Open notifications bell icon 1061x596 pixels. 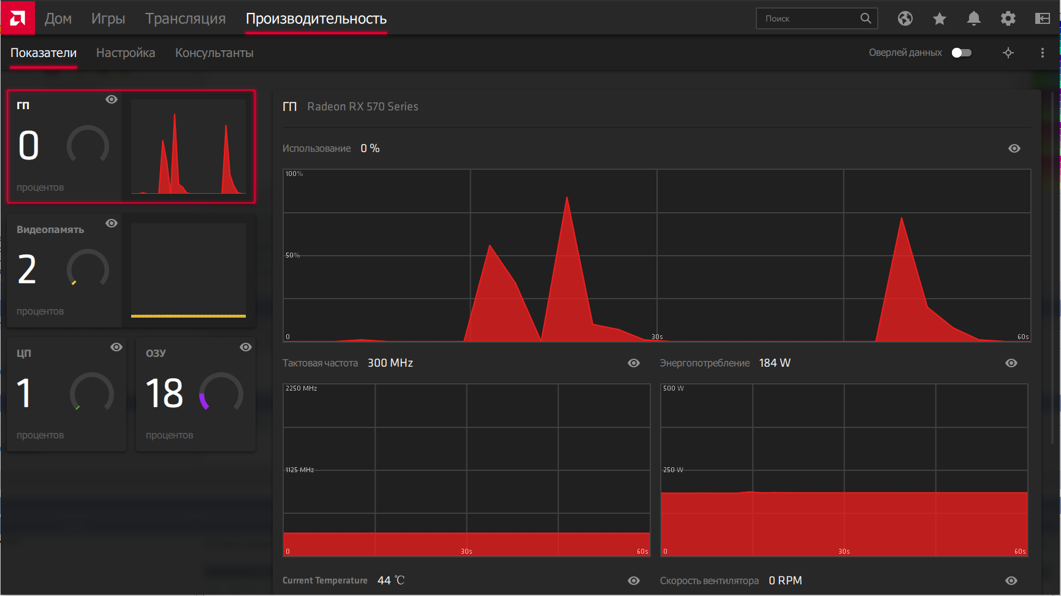click(x=974, y=18)
